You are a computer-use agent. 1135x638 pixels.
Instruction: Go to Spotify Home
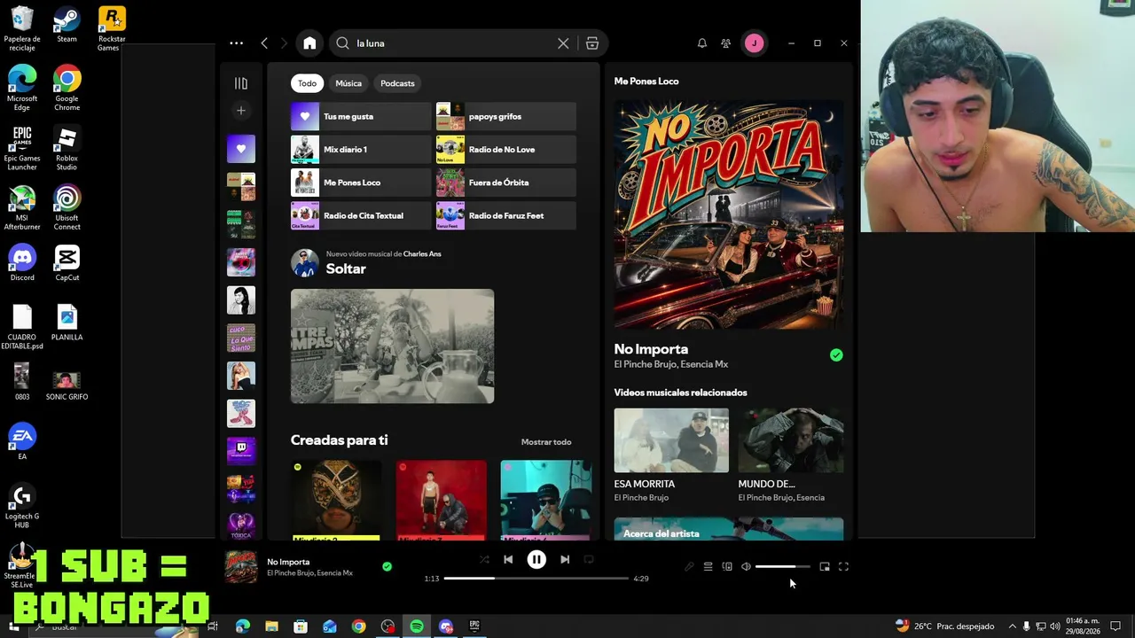coord(309,43)
